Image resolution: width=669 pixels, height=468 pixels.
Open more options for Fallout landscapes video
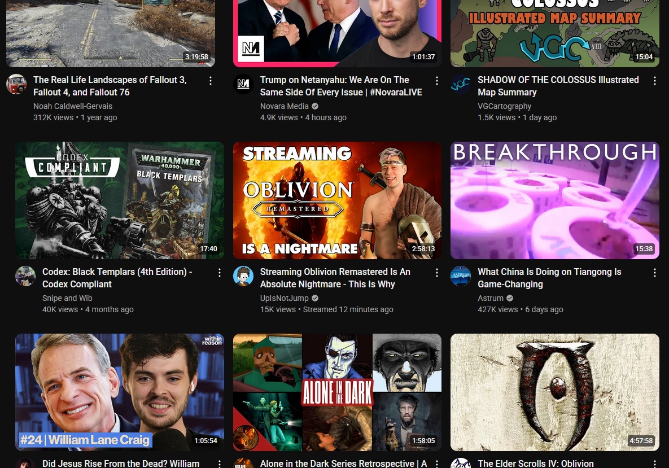coord(211,81)
